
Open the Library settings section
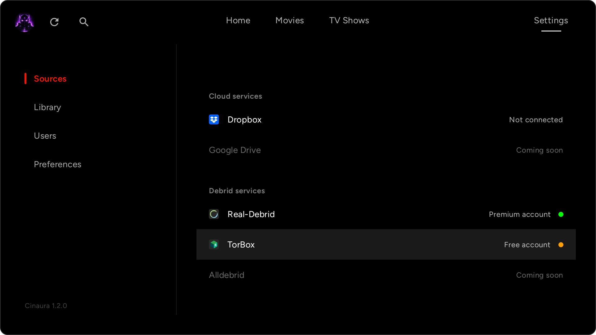click(47, 107)
